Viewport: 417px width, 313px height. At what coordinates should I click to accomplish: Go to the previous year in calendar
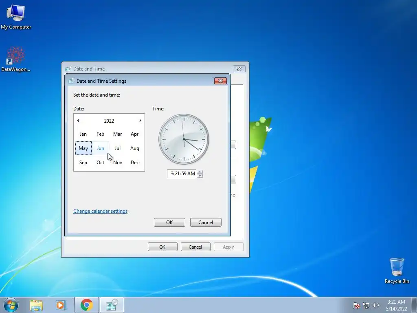tap(78, 121)
